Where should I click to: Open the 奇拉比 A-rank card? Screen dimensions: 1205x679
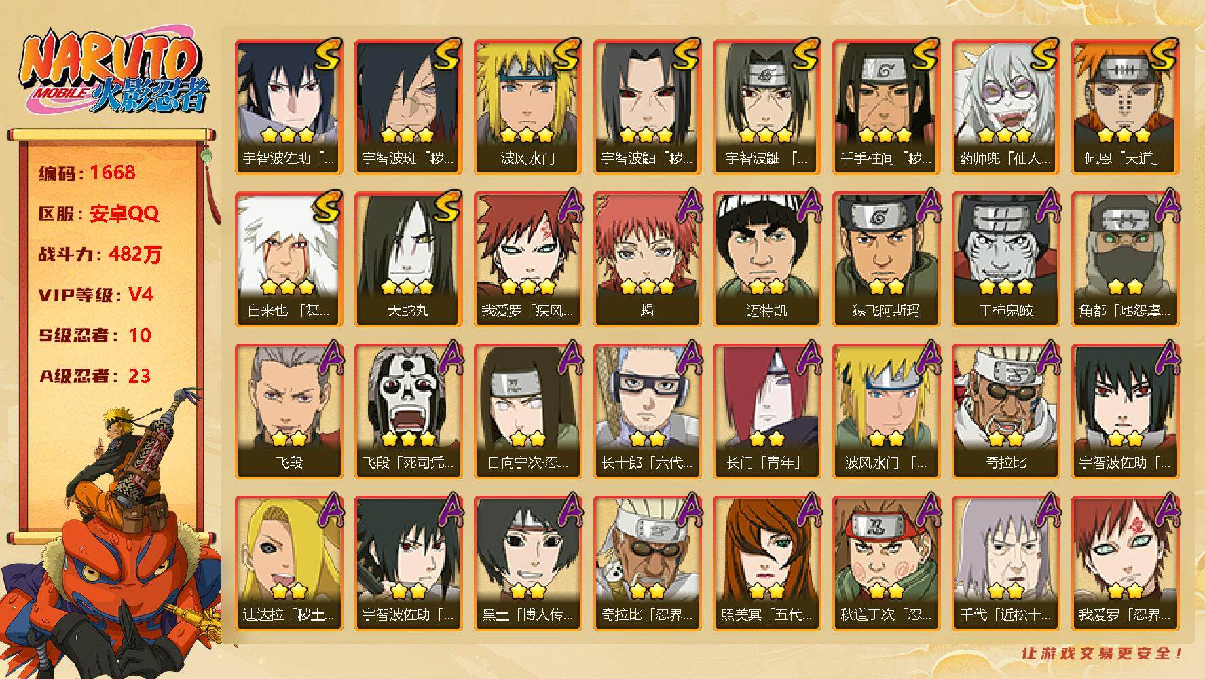coord(1005,411)
